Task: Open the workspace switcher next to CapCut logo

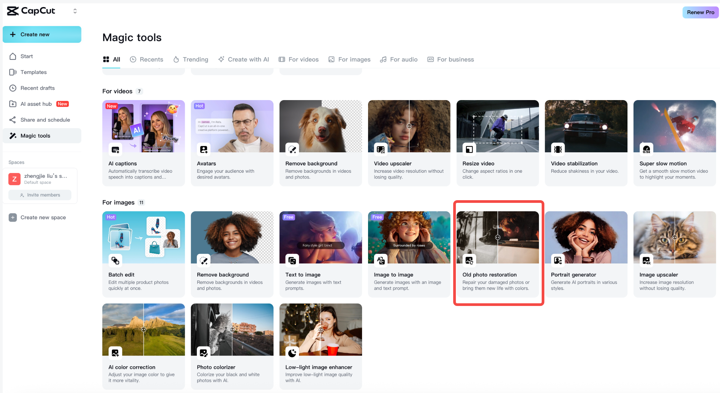Action: pyautogui.click(x=75, y=11)
